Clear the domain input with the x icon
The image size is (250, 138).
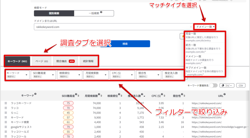pos(191,27)
